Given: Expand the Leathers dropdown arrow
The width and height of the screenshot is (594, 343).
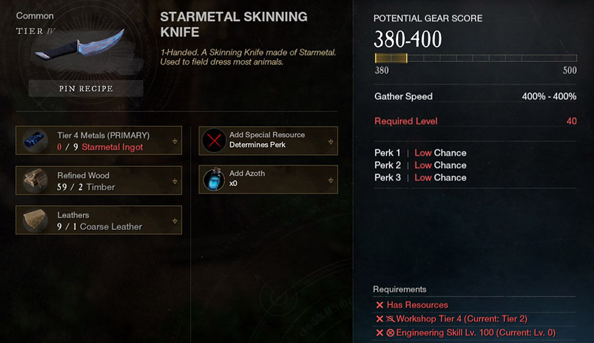Looking at the screenshot, I should pyautogui.click(x=175, y=221).
